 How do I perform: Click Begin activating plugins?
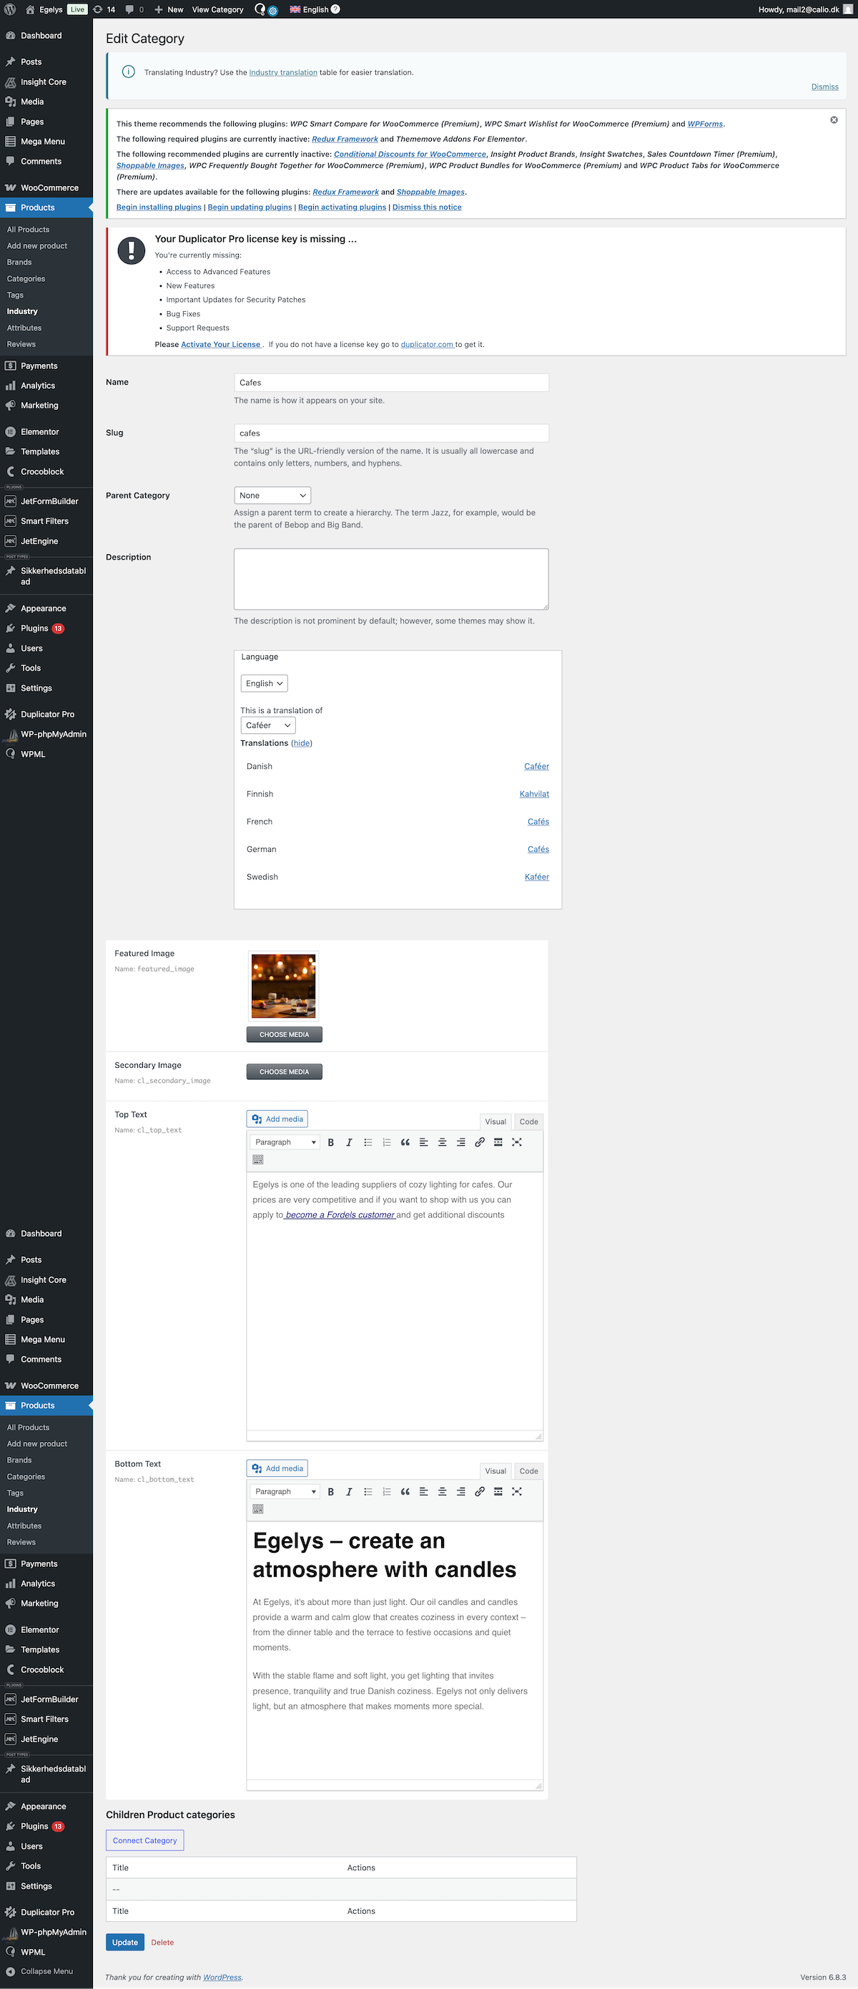342,207
